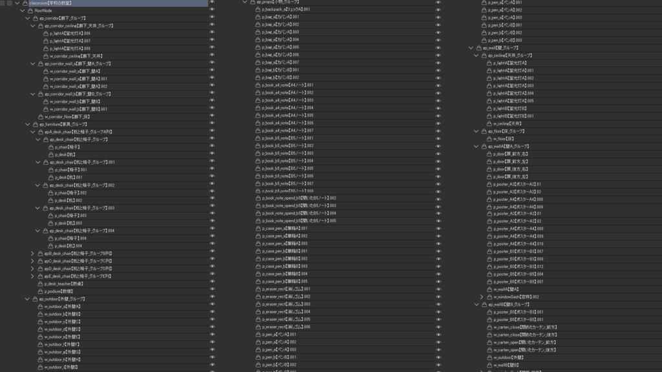662x372 pixels.
Task: Toggle visibility of gp_corridor group
Action: [212, 17]
